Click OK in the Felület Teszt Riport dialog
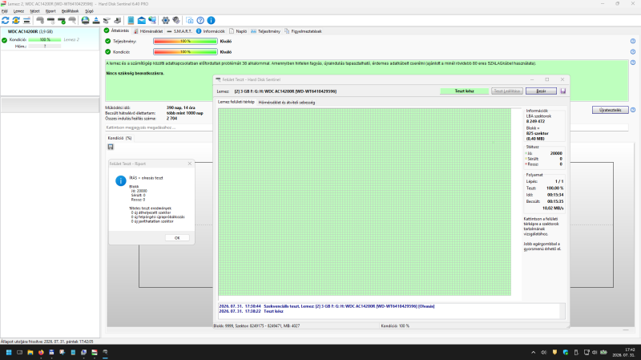This screenshot has width=641, height=360. [177, 237]
